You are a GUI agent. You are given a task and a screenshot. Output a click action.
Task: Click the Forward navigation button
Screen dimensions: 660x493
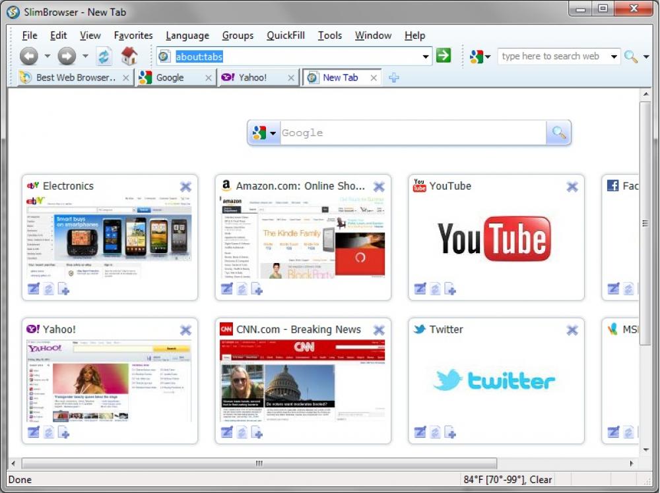click(66, 56)
